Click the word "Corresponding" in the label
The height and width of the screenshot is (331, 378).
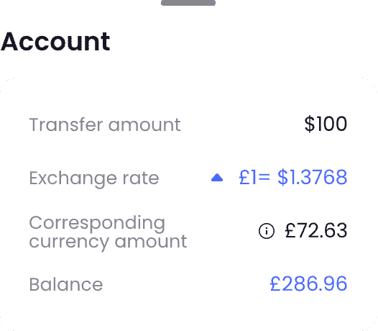tap(97, 225)
